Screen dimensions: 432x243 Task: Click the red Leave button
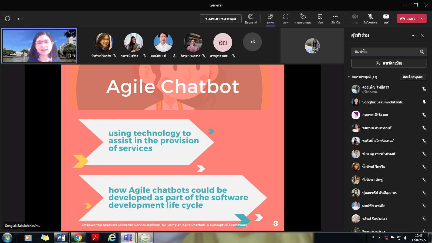[x=407, y=19]
